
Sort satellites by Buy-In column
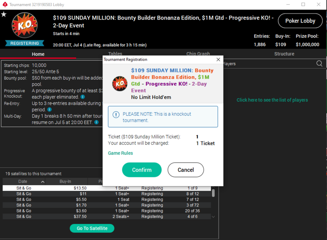[66, 181]
